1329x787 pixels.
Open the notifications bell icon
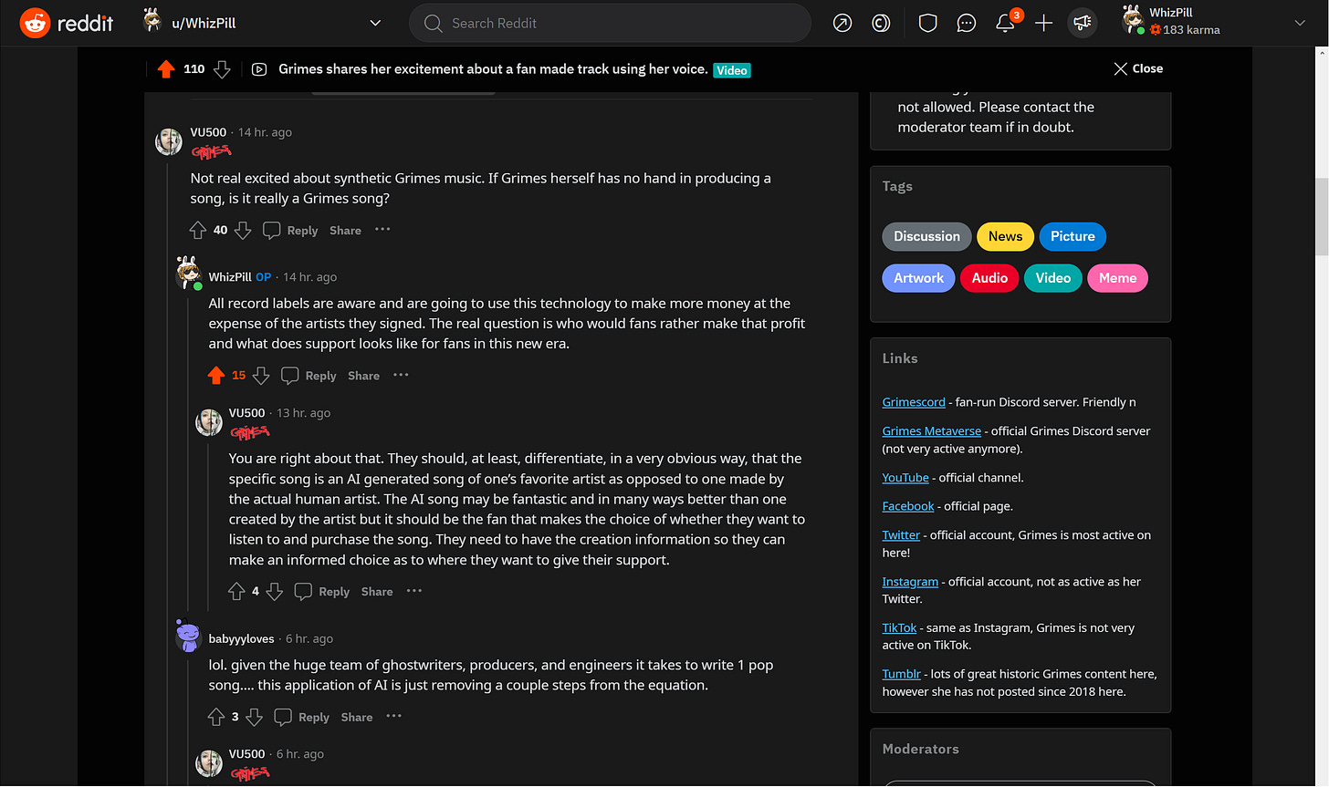(x=1005, y=23)
